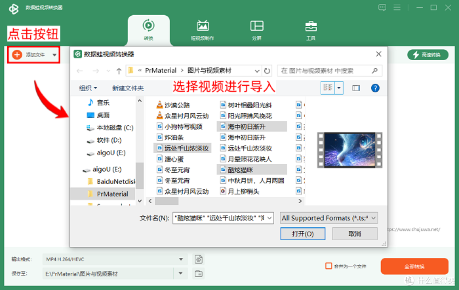Select the 炸油条 file

[170, 138]
